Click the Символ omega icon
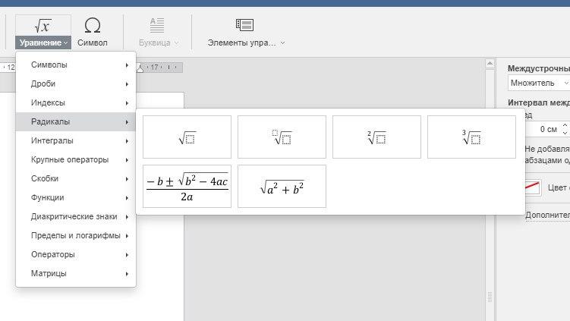Image resolution: width=570 pixels, height=321 pixels. pyautogui.click(x=93, y=26)
